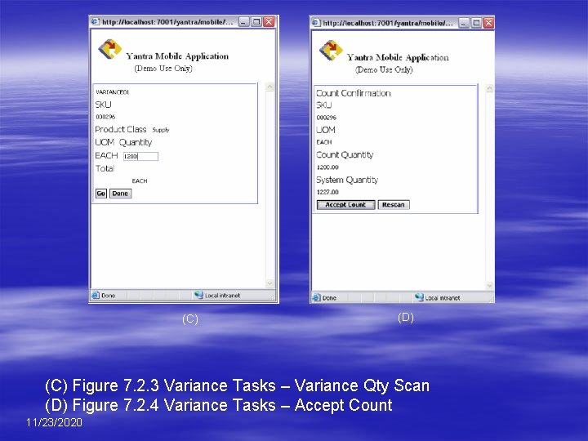The width and height of the screenshot is (588, 441).
Task: Click SKU value 000296 in window D
Action: click(x=326, y=118)
